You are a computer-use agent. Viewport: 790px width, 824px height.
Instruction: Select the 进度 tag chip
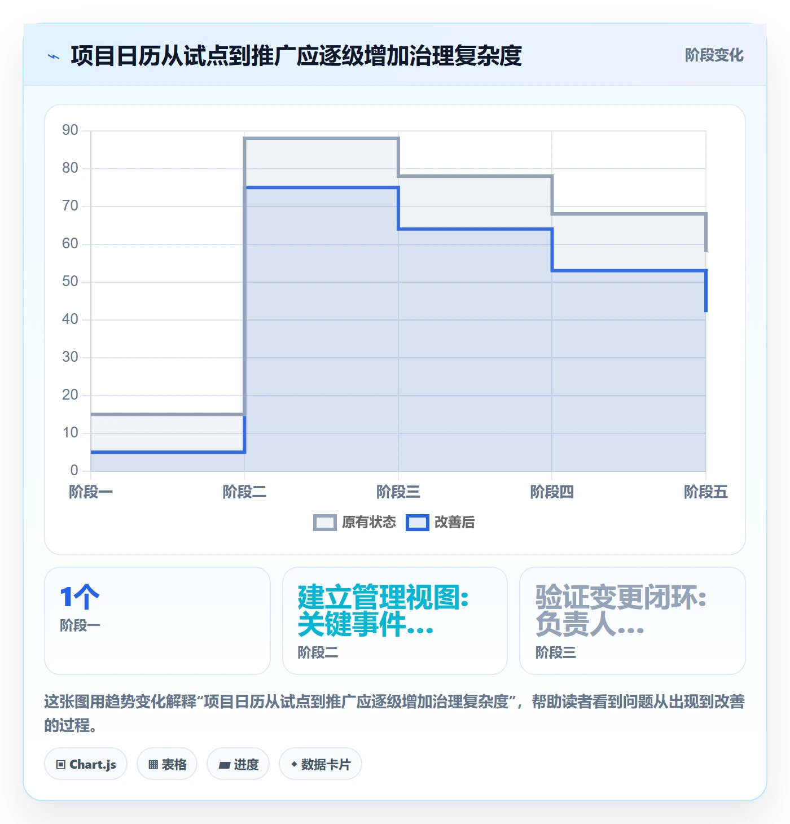click(238, 764)
